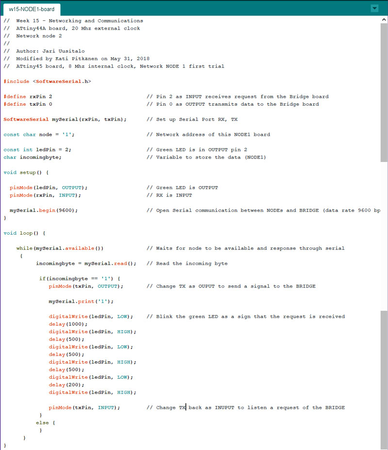Click the '#define txPin 0' line

tap(28, 104)
